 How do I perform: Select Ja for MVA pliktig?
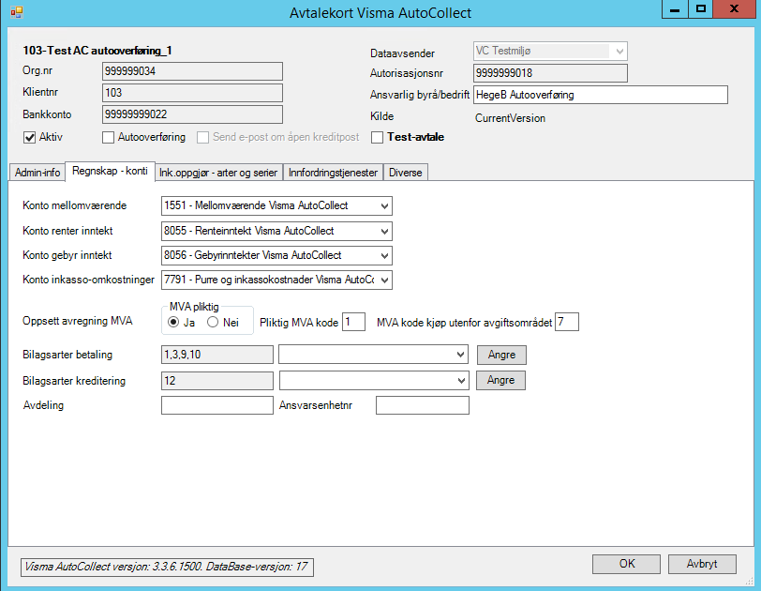coord(173,322)
